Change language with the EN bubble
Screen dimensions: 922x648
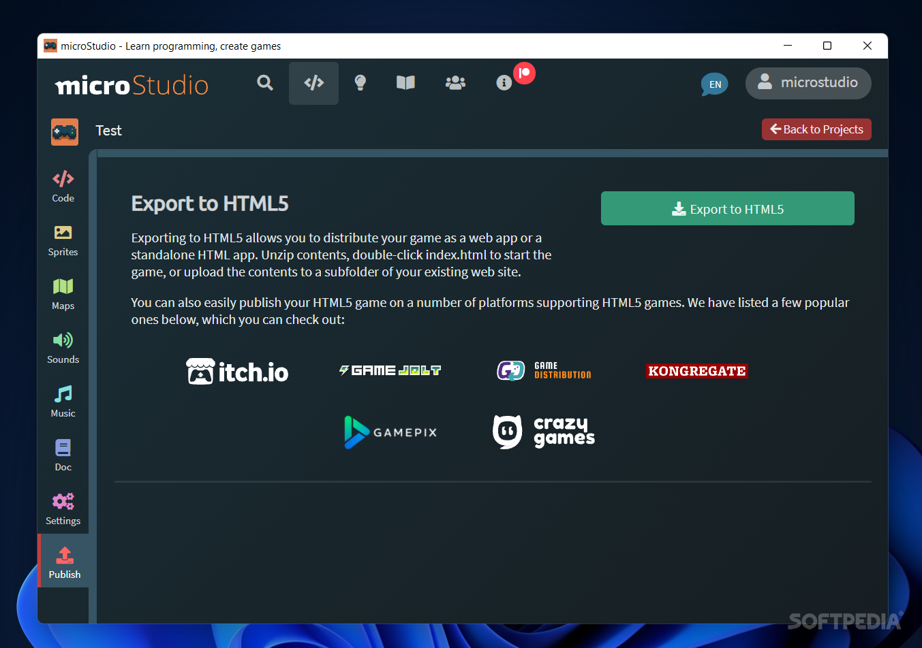tap(715, 84)
